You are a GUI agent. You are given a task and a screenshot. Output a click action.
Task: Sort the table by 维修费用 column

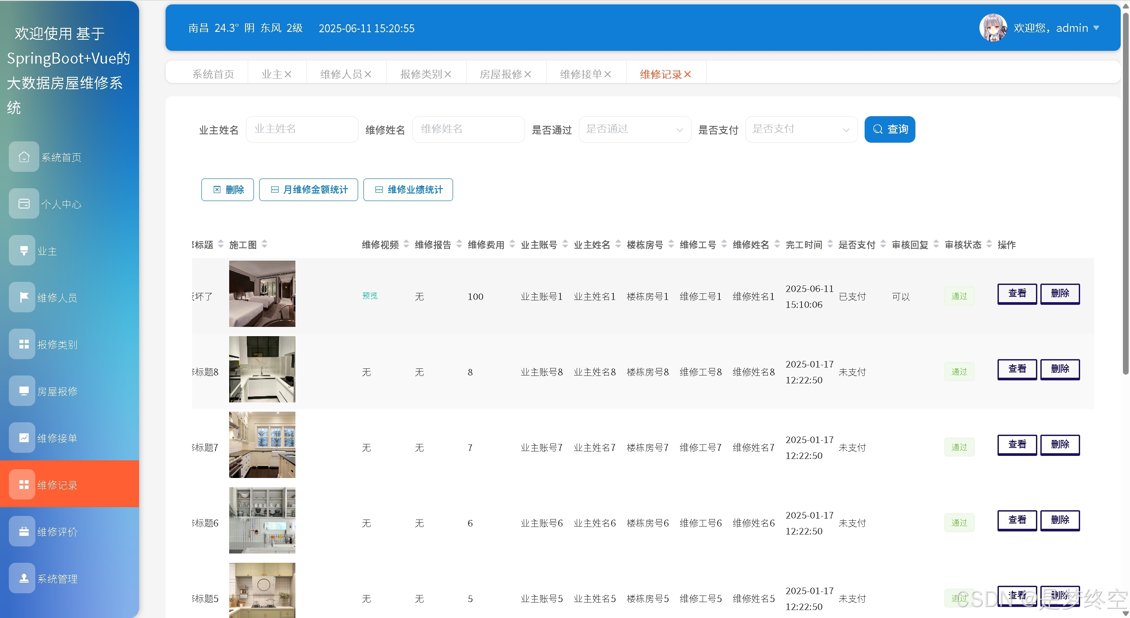(x=512, y=244)
